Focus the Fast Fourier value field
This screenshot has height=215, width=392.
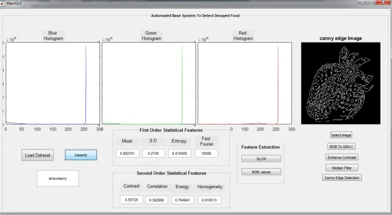coord(206,153)
